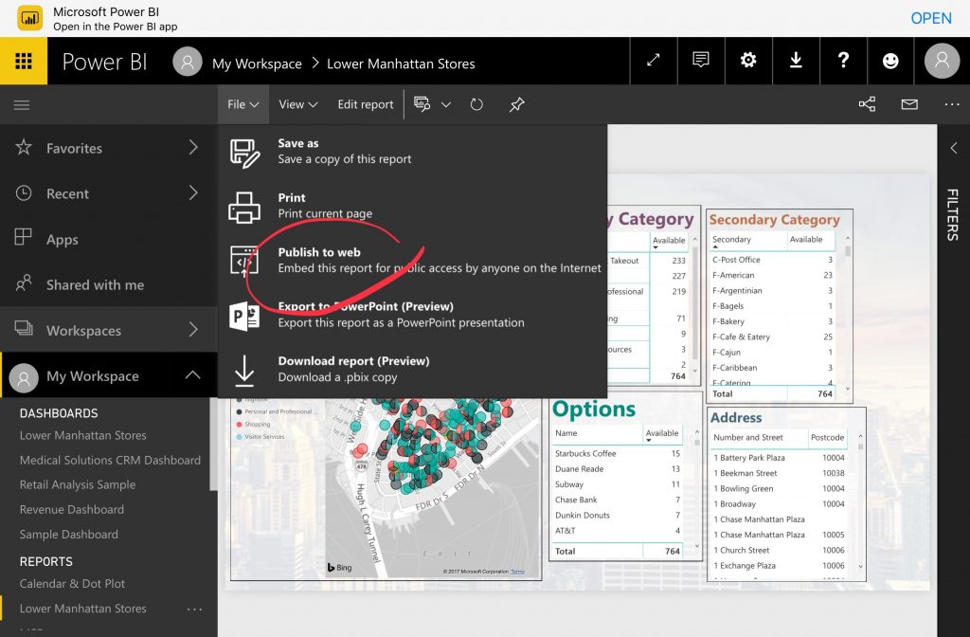Open the notifications comment icon
Image resolution: width=970 pixels, height=637 pixels.
pos(701,61)
